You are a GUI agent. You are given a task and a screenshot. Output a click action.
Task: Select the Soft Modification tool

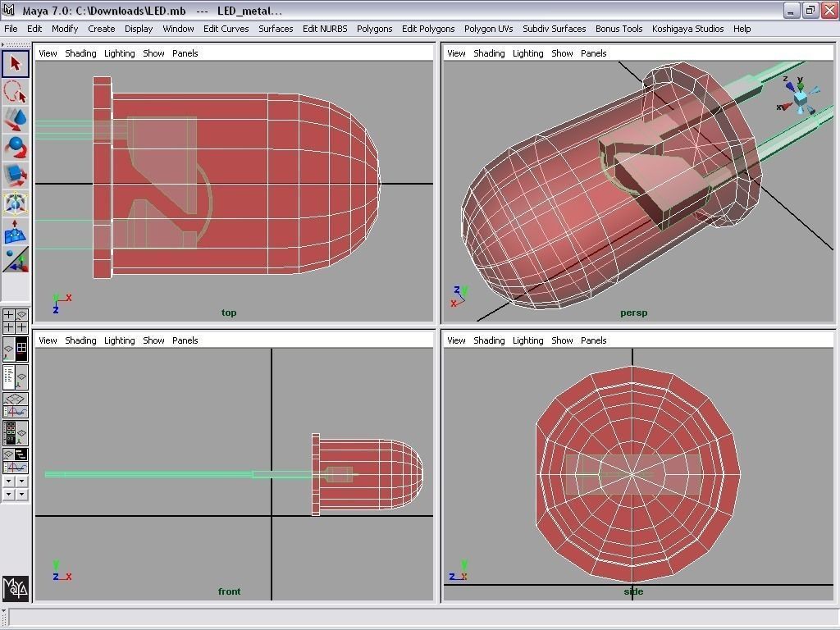pos(15,231)
